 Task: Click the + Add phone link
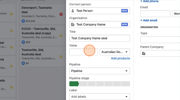[149, 1]
